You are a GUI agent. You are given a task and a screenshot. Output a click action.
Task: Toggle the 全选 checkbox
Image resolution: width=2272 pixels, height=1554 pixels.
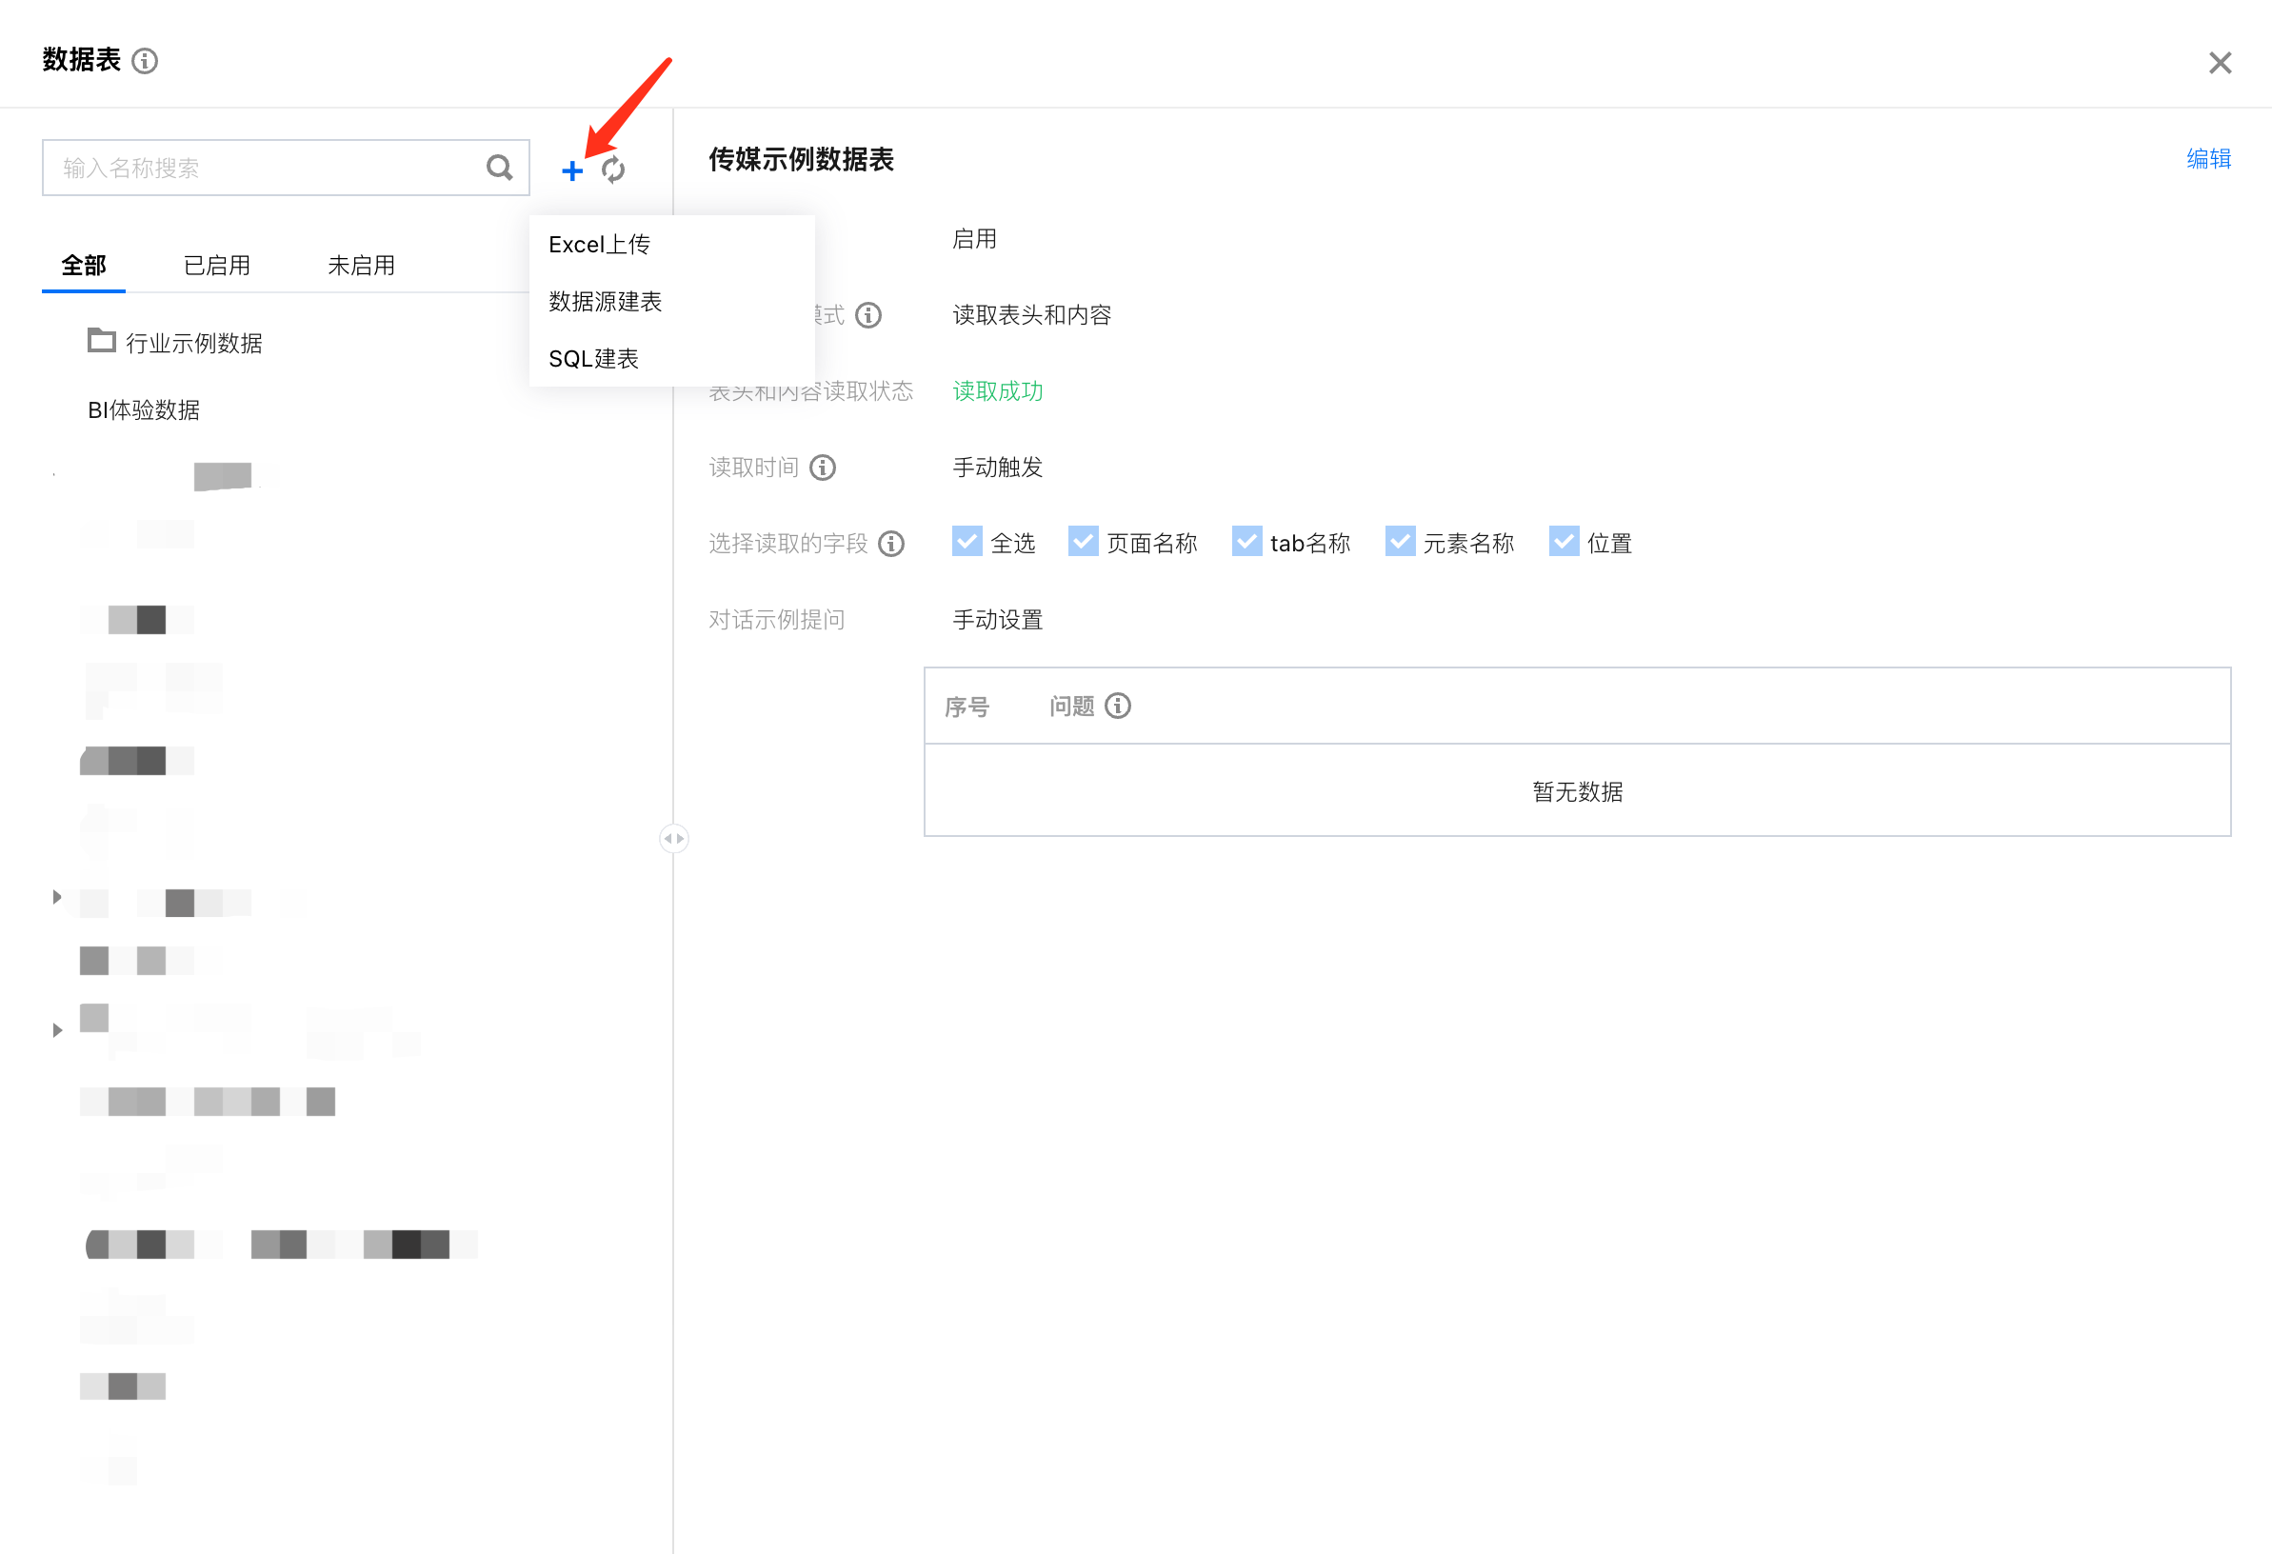(x=967, y=542)
